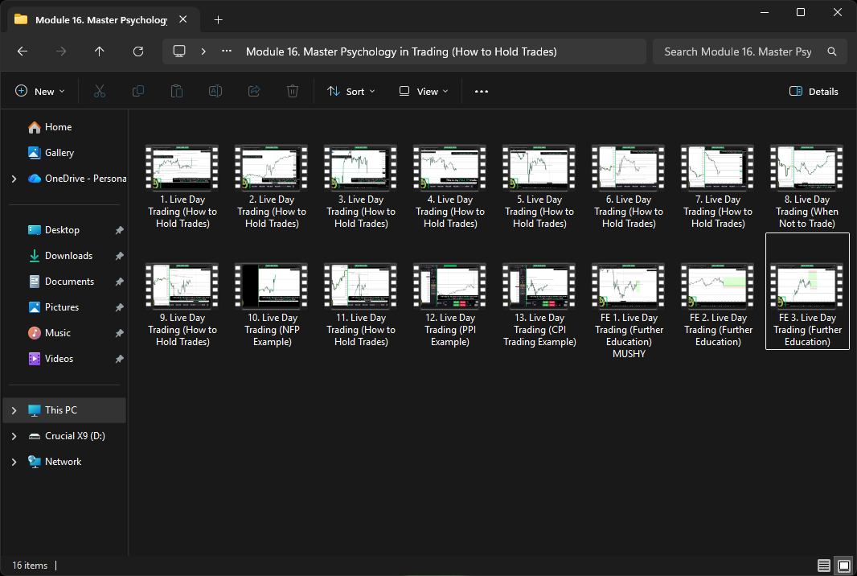Open a new File Explorer tab
This screenshot has width=857, height=576.
pyautogui.click(x=218, y=20)
